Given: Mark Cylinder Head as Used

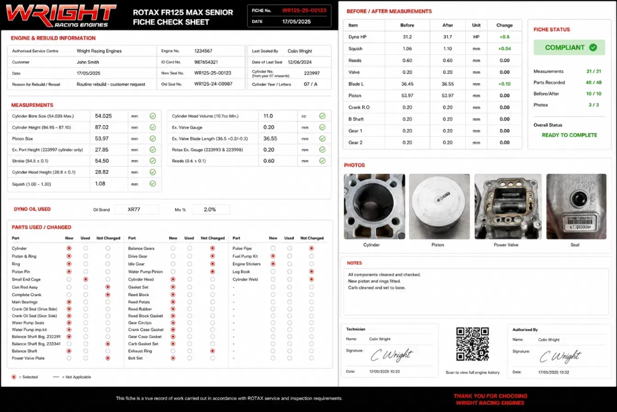Looking at the screenshot, I should click(189, 279).
